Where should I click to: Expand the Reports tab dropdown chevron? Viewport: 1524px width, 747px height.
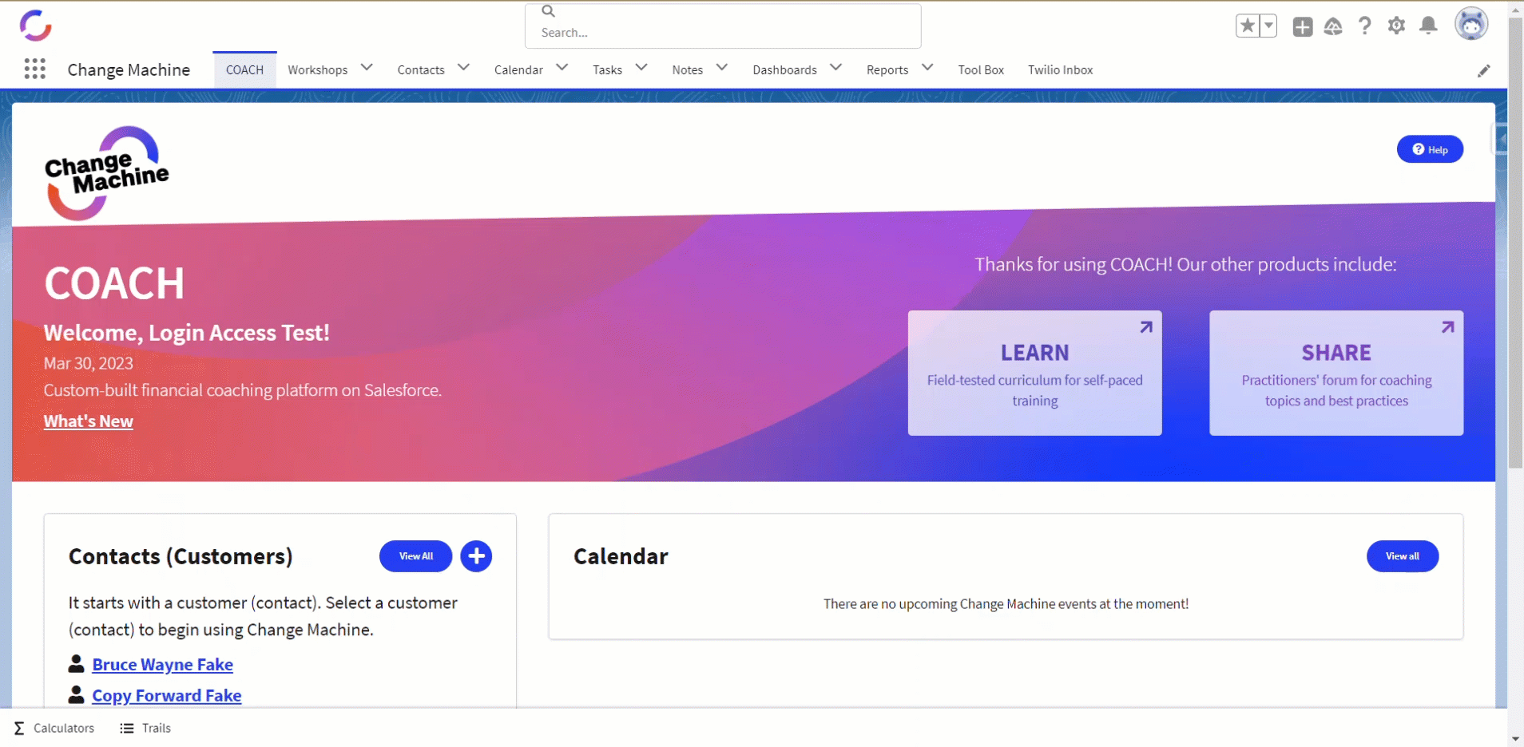point(927,68)
